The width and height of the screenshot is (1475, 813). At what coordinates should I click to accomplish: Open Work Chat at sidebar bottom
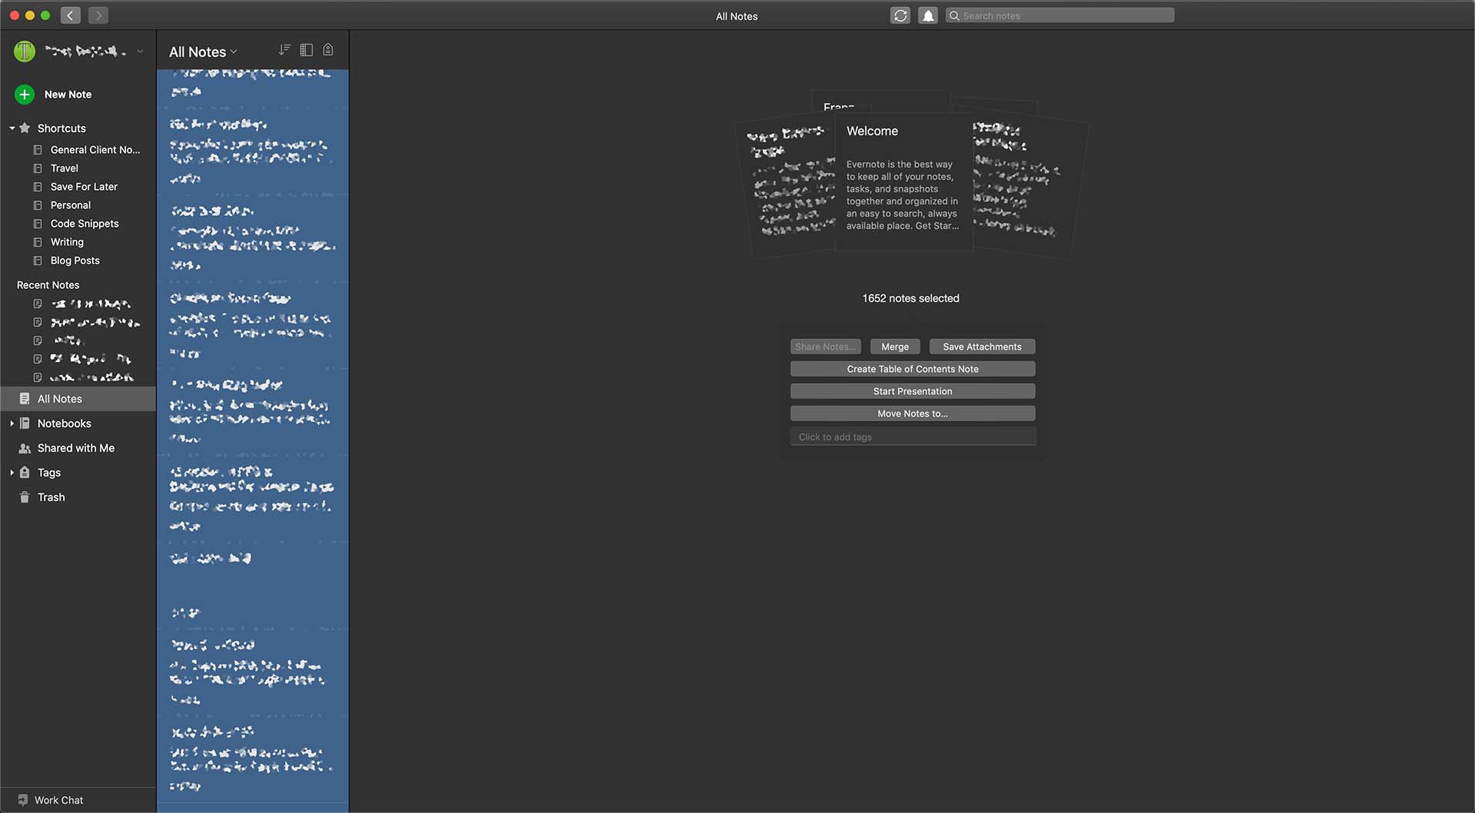[59, 800]
